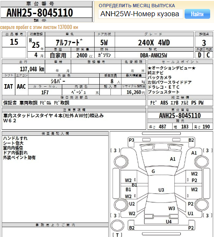Focus the "ANH25W-Номер кузова" body number field

(x=141, y=14)
